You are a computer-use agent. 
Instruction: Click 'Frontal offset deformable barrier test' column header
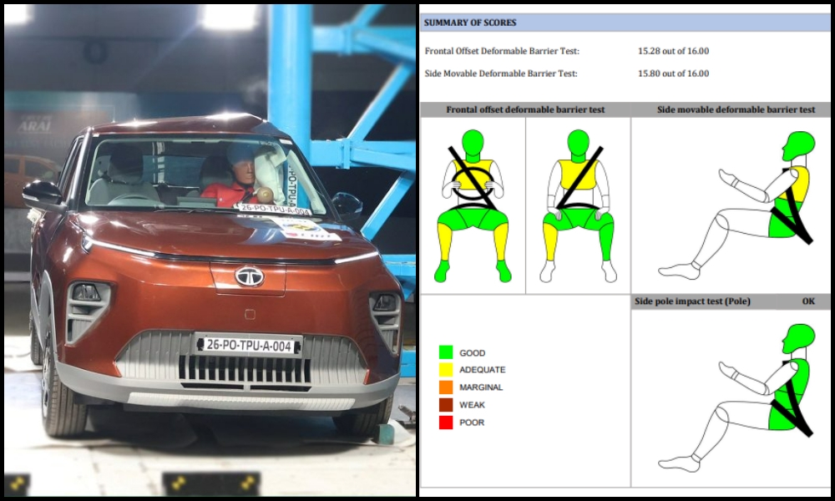525,109
